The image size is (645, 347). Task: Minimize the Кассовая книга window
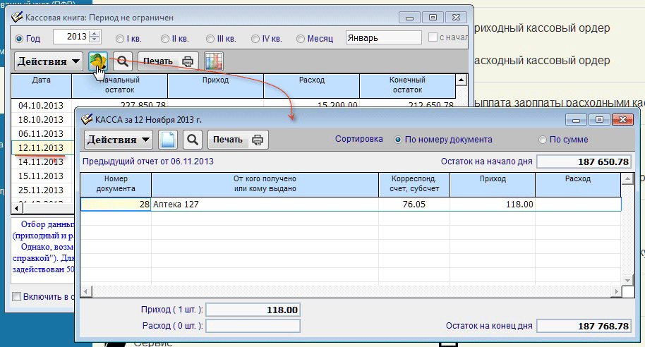point(409,18)
